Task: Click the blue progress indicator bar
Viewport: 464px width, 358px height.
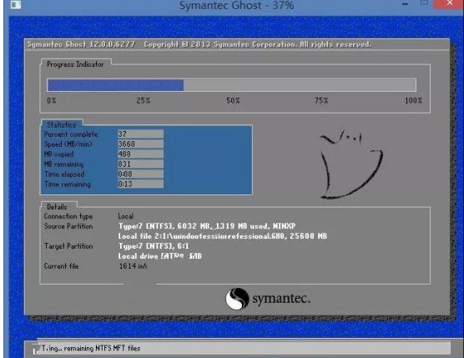Action: pyautogui.click(x=115, y=85)
